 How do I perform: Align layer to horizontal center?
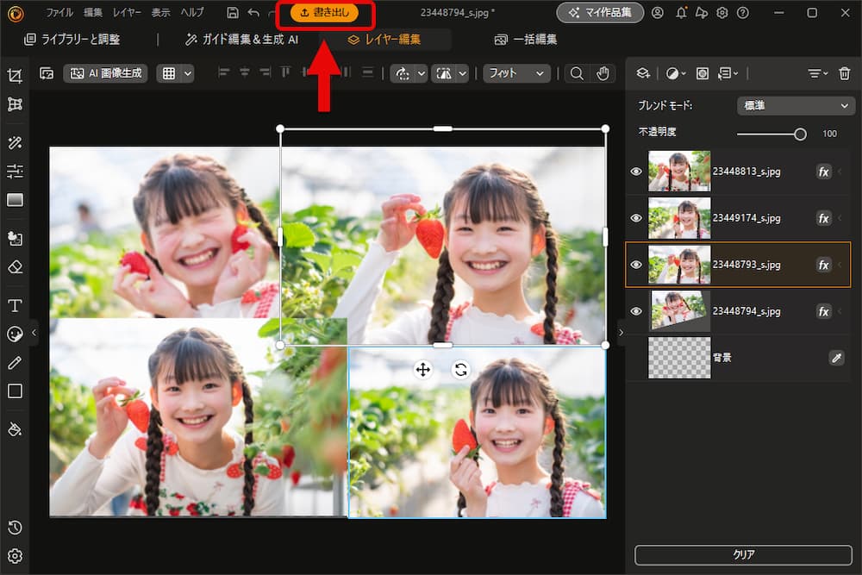[245, 72]
